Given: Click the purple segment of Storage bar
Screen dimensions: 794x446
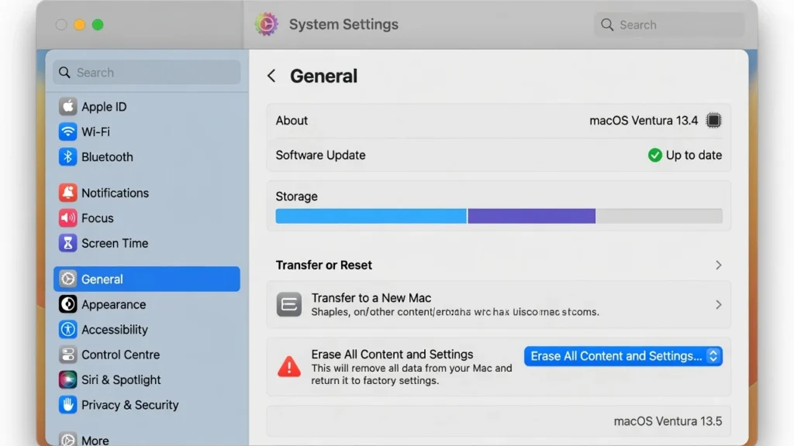Looking at the screenshot, I should click(x=531, y=216).
